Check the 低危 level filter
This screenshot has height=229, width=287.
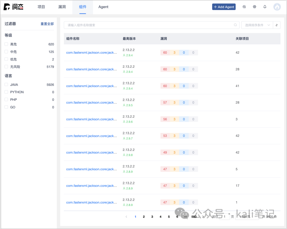[x=6, y=59]
